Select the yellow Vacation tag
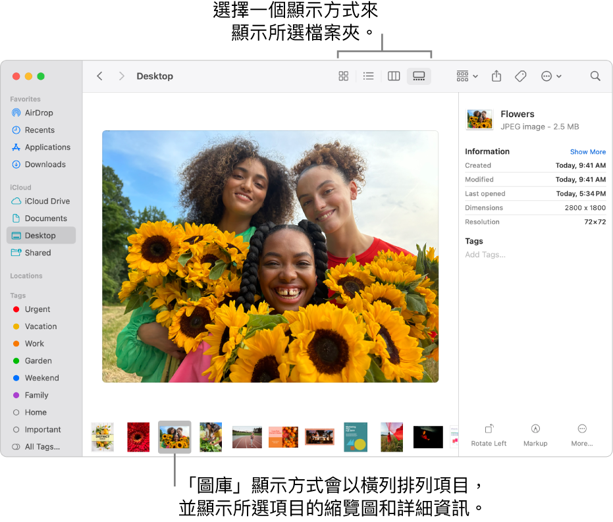Viewport: 613px width, 522px height. [x=41, y=326]
